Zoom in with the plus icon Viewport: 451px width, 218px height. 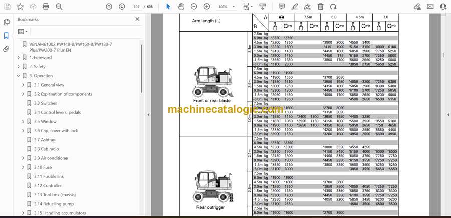pos(207,7)
